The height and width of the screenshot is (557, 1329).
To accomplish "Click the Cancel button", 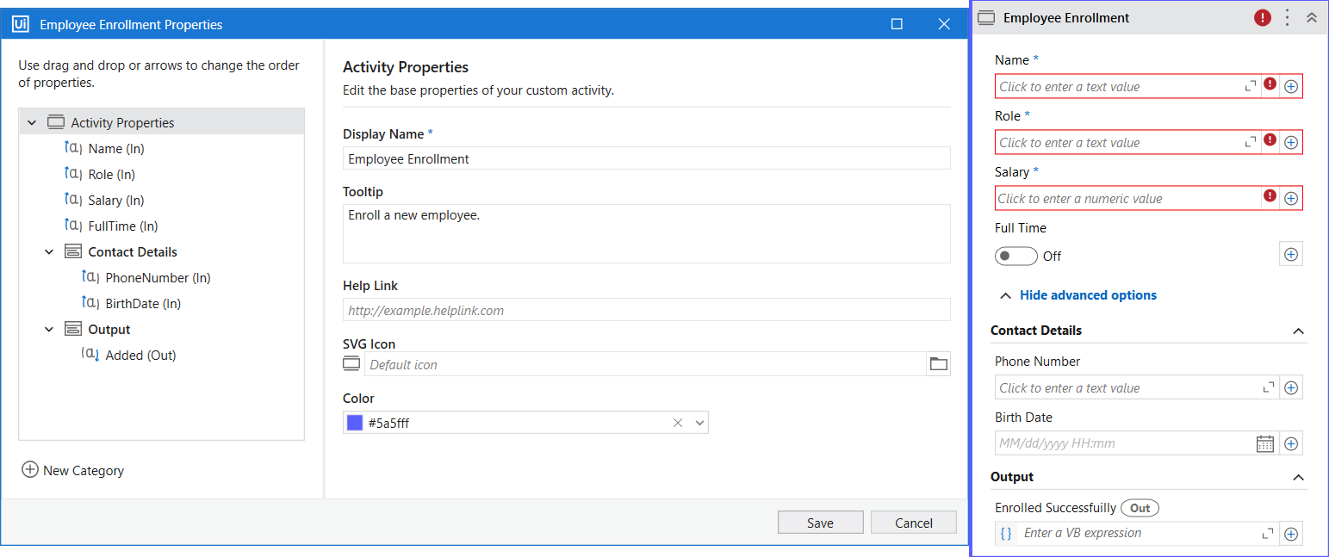I will click(914, 523).
